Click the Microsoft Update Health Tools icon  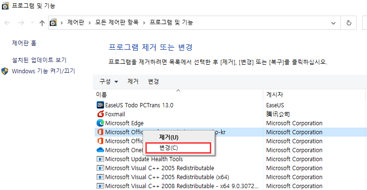click(100, 159)
